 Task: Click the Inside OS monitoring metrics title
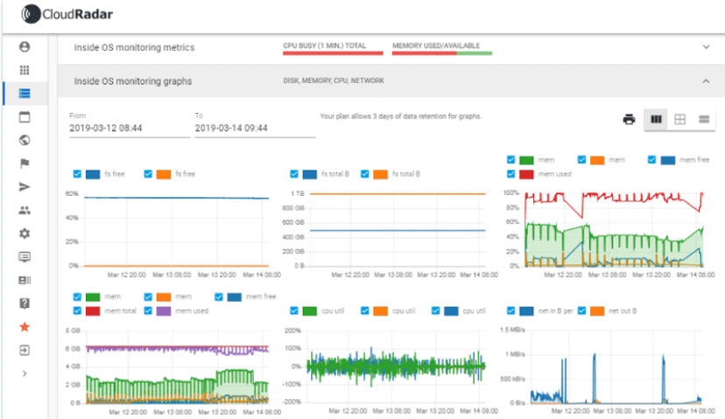click(x=134, y=47)
